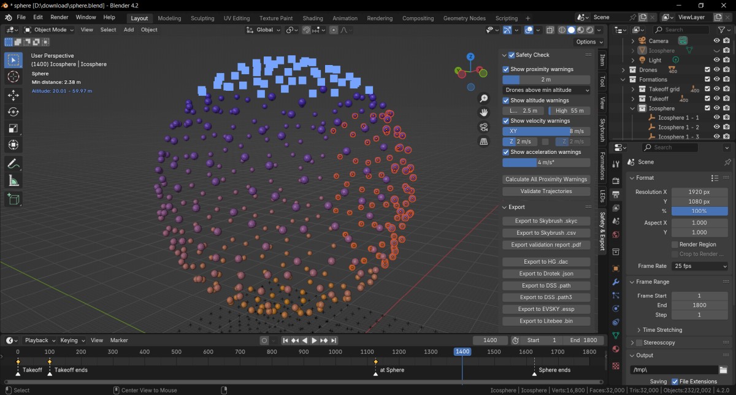
Task: Open the Render menu
Action: tap(59, 17)
